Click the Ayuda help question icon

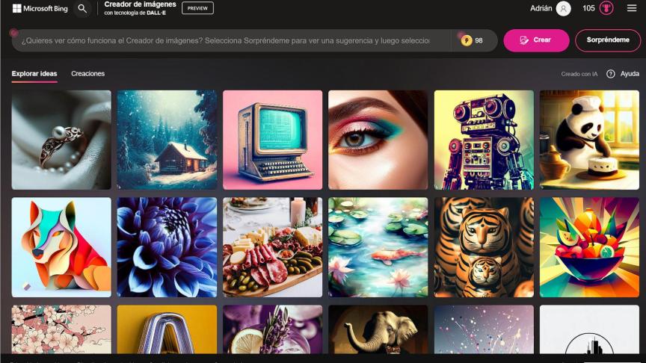(x=611, y=74)
